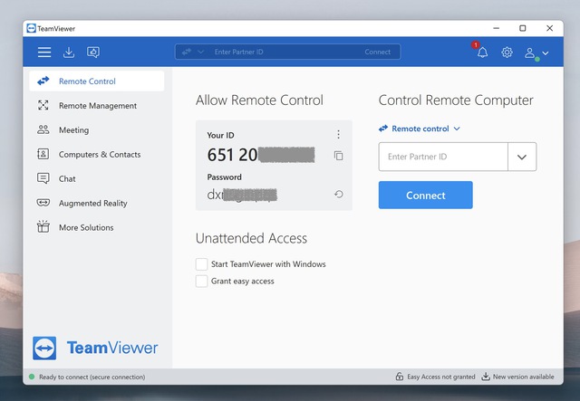Viewport: 580px width, 401px height.
Task: Click the Computers & Contacts address book icon
Action: pos(43,154)
